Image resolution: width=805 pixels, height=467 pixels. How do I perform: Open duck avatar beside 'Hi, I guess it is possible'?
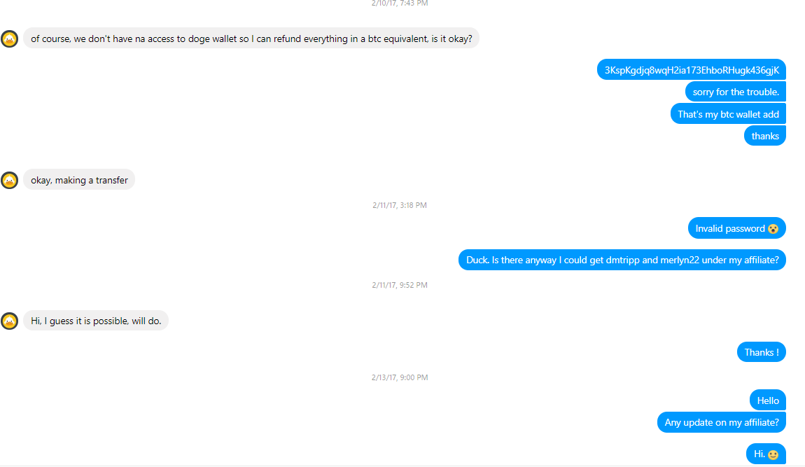pyautogui.click(x=9, y=321)
